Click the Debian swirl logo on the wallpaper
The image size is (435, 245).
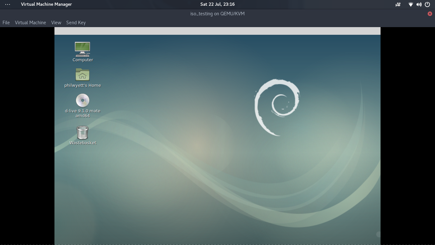click(x=277, y=108)
